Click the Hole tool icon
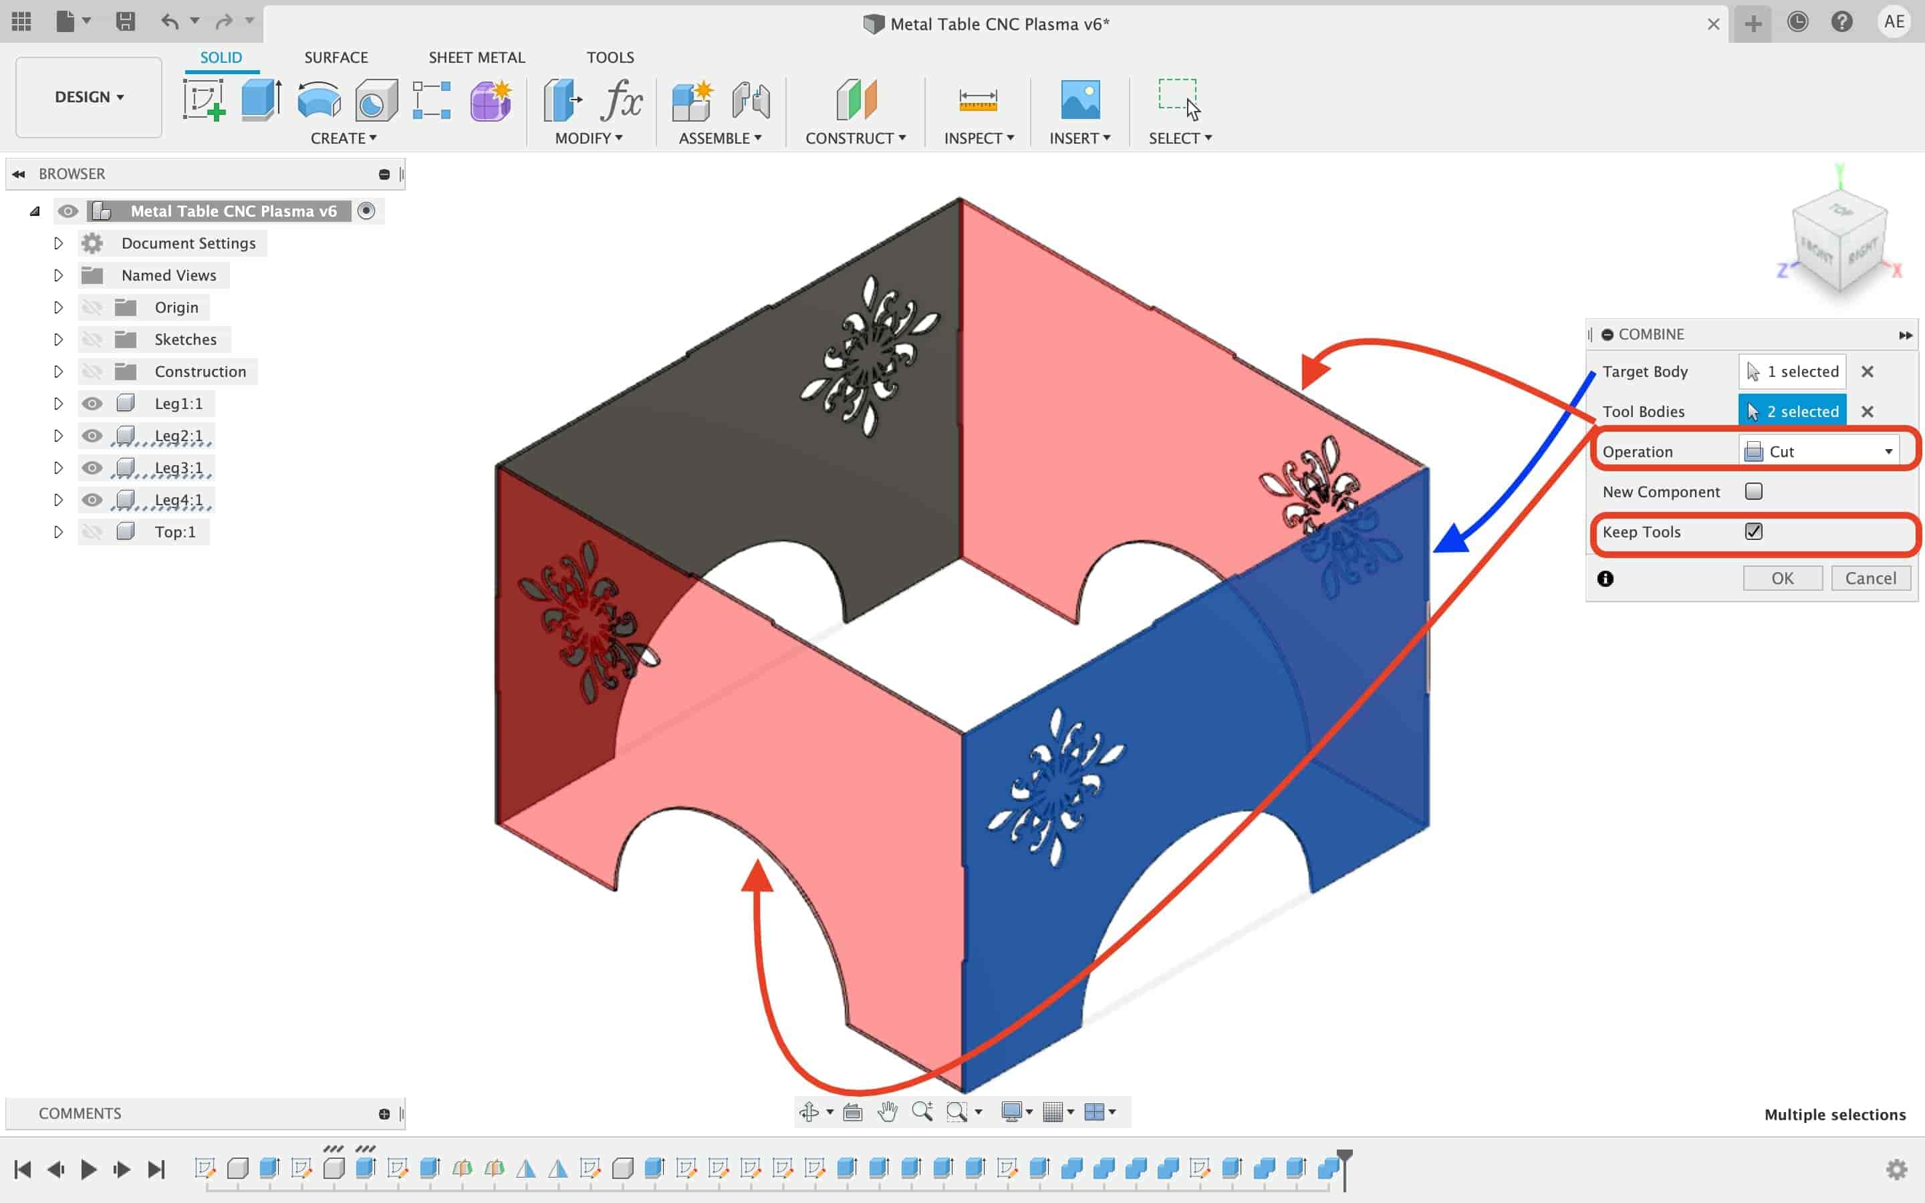The height and width of the screenshot is (1203, 1925). coord(376,101)
